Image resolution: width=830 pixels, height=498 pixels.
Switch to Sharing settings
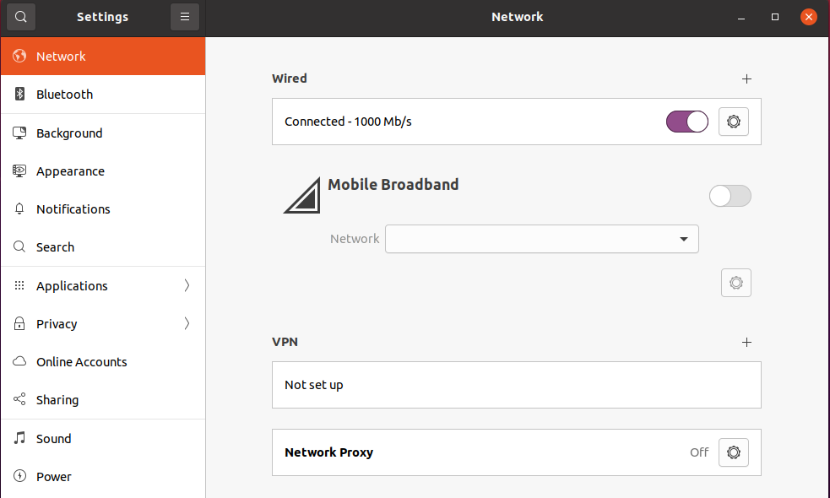(x=103, y=399)
